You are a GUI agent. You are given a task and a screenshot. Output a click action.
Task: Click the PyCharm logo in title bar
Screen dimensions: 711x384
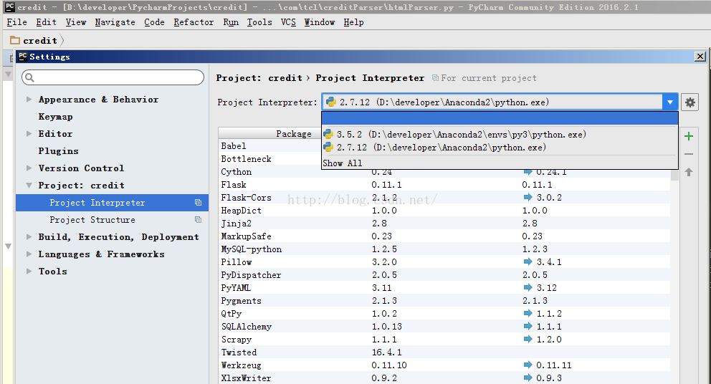click(x=9, y=6)
